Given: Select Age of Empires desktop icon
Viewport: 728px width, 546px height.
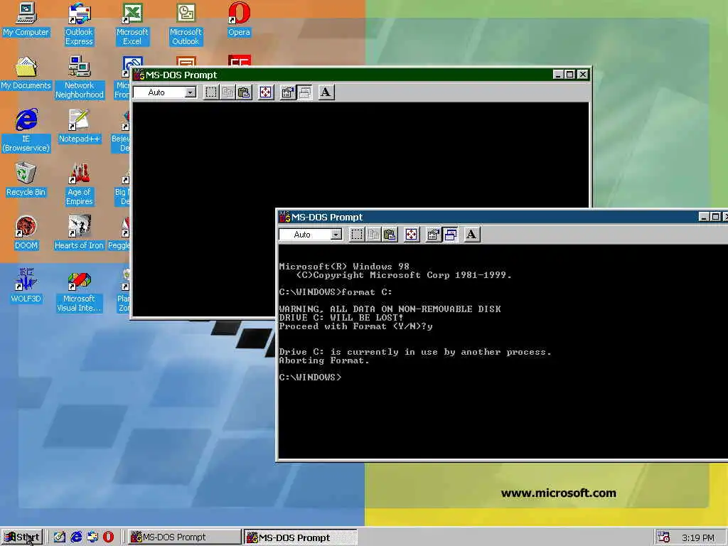Looking at the screenshot, I should (x=80, y=184).
